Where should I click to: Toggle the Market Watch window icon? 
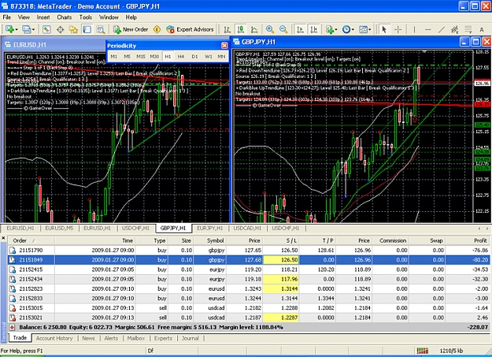click(x=46, y=29)
